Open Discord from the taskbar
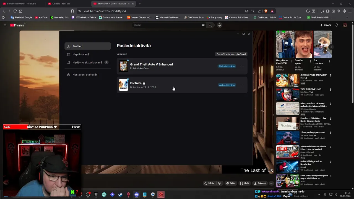 pos(136,195)
